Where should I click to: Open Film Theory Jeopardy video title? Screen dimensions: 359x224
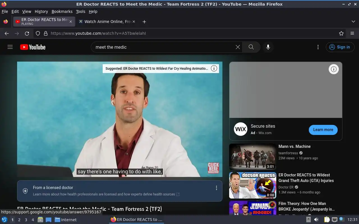(x=307, y=206)
